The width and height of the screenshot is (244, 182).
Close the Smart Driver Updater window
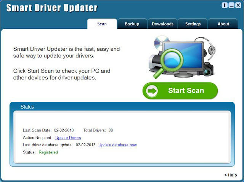click(238, 5)
